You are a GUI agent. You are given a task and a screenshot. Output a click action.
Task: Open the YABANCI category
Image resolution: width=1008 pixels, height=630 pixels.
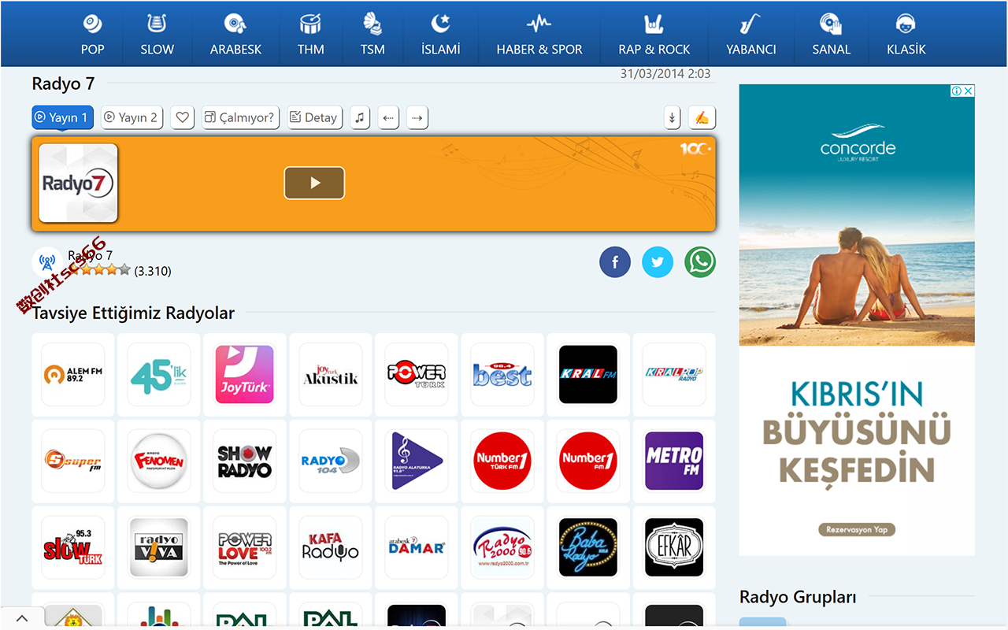tap(751, 34)
